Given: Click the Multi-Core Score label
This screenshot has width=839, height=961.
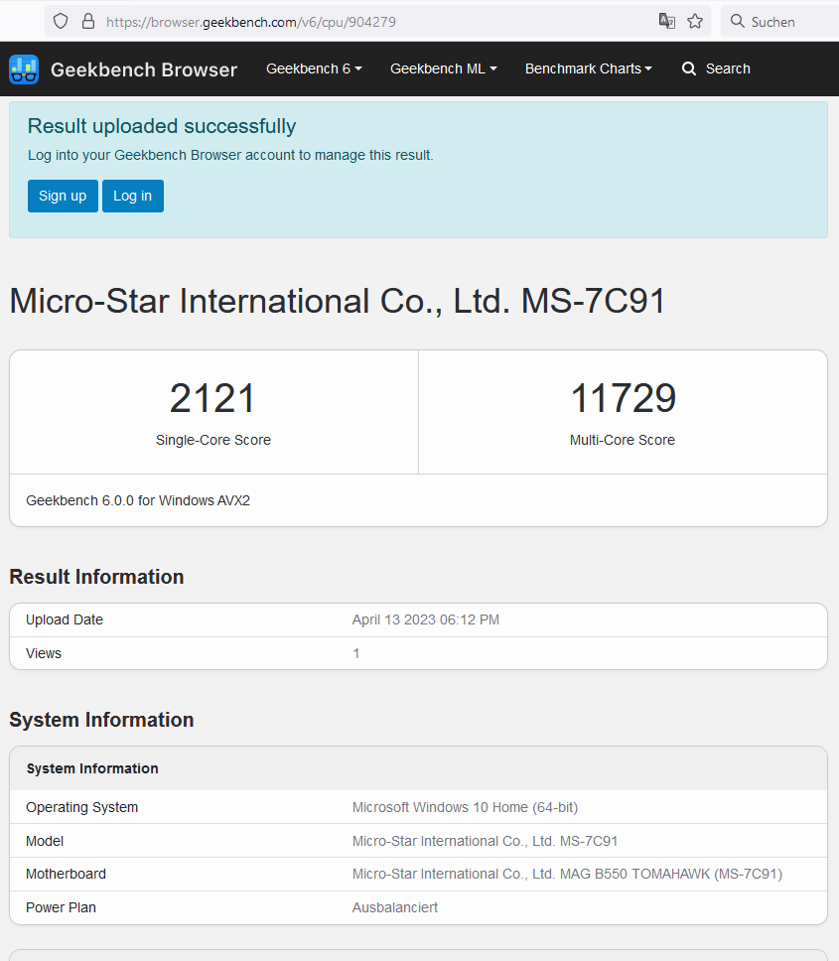Looking at the screenshot, I should [622, 440].
